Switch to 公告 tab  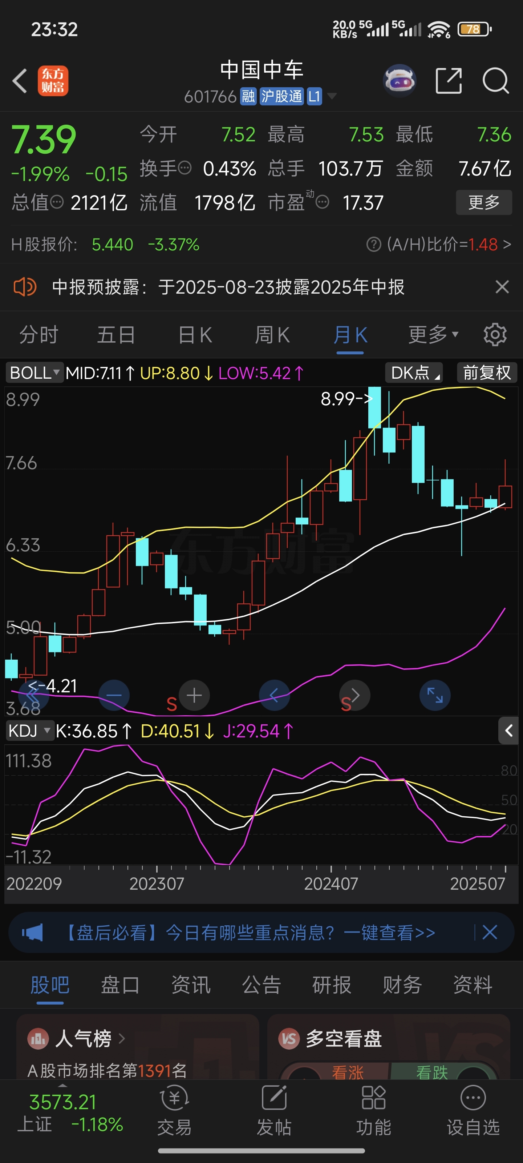point(262,985)
